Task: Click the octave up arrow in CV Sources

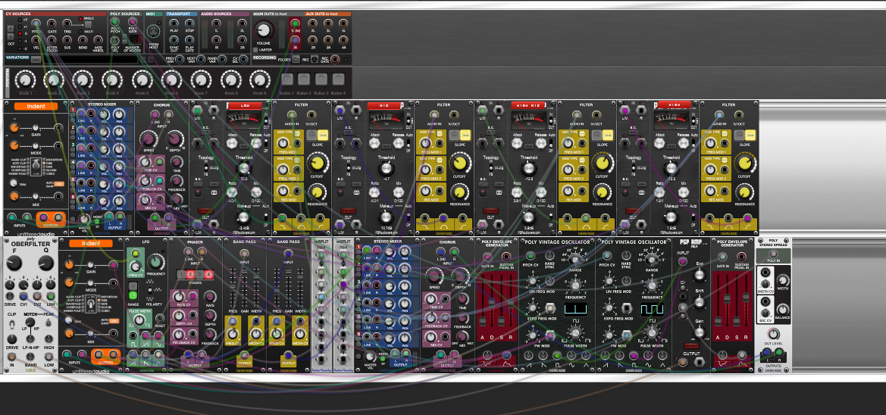Action: (10, 28)
